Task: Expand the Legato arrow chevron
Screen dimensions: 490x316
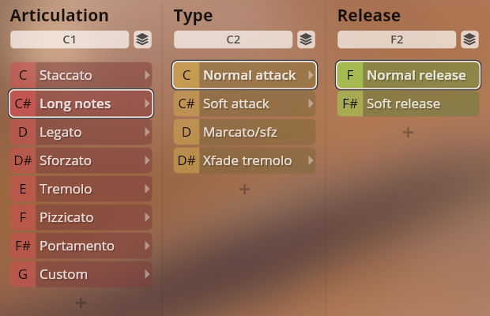Action: coord(147,132)
